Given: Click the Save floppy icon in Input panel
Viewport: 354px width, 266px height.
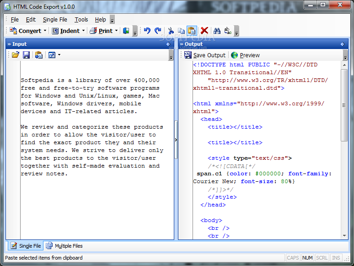Looking at the screenshot, I should (x=27, y=55).
